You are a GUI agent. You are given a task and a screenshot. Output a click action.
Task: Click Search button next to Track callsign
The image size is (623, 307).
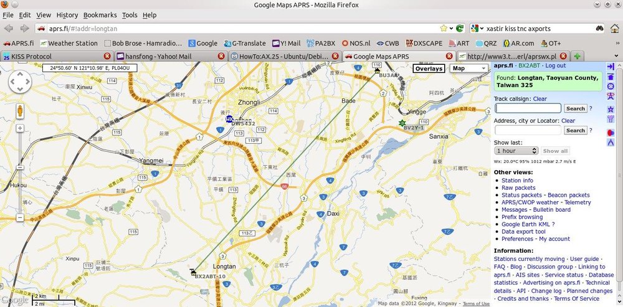(x=575, y=108)
